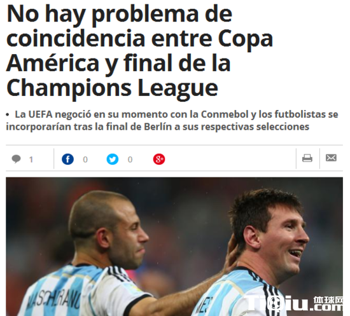
Task: Click the comments speech bubble icon
Action: click(16, 159)
